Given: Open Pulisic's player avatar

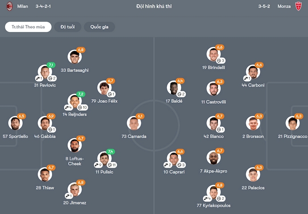Looking at the screenshot, I should pos(104,158).
